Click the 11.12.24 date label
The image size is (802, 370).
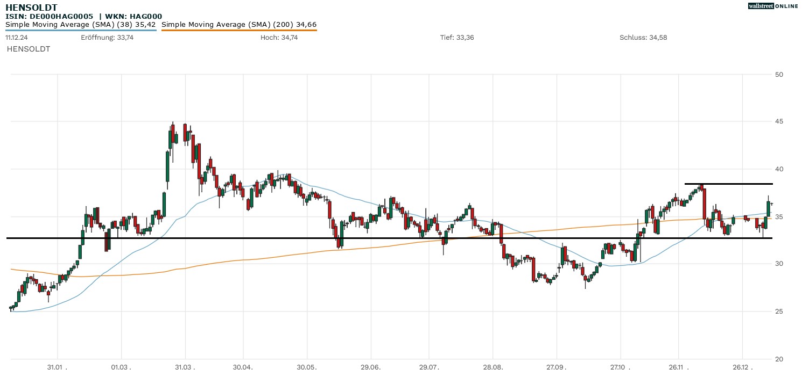pyautogui.click(x=16, y=38)
